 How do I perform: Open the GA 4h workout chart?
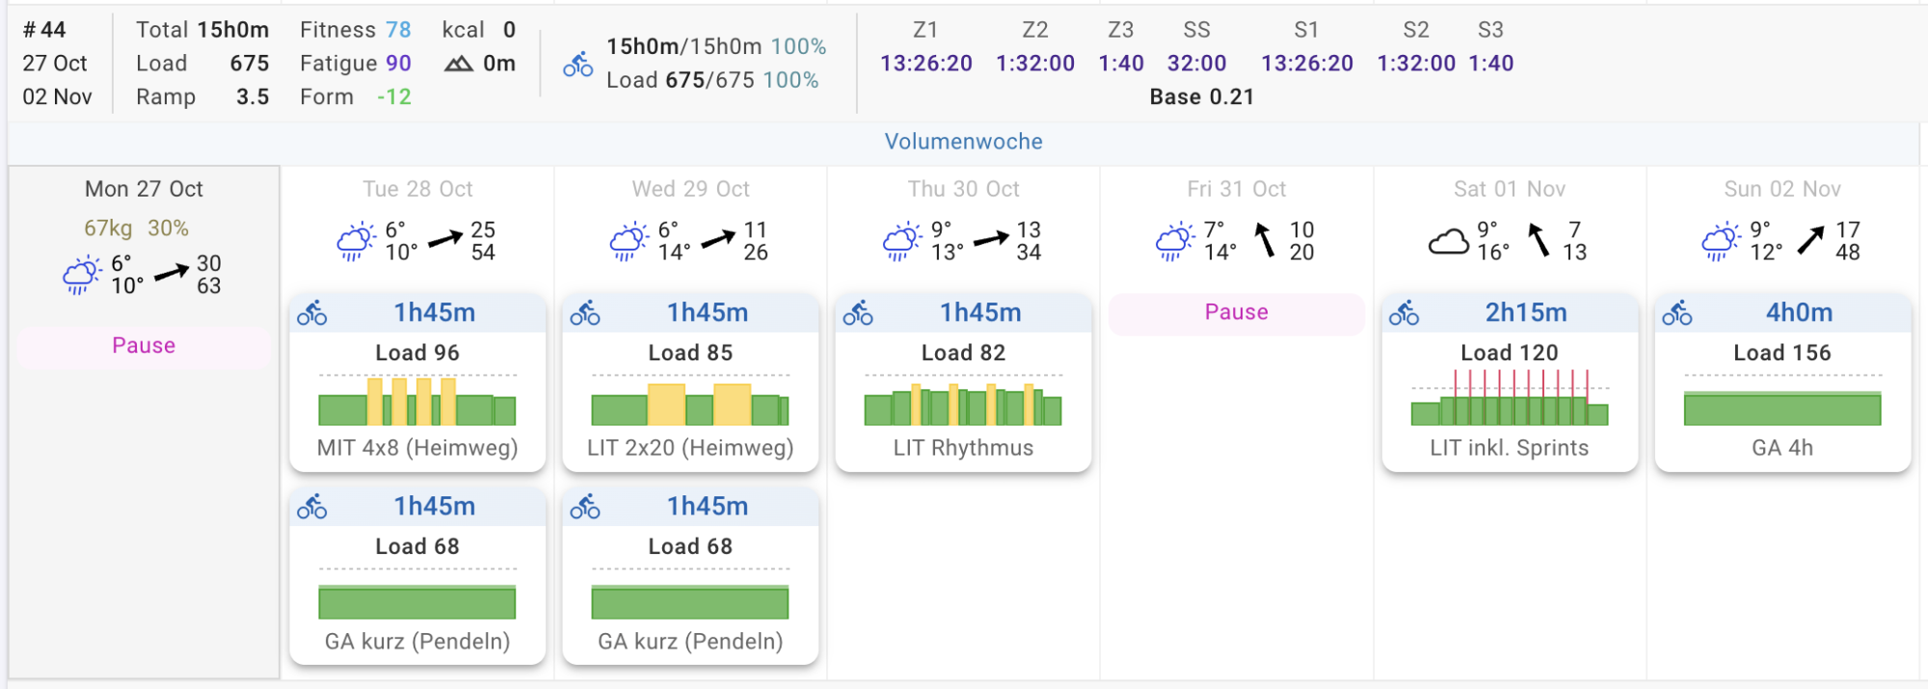[x=1781, y=408]
